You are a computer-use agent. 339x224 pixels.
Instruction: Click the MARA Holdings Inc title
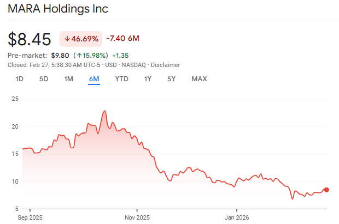click(57, 9)
